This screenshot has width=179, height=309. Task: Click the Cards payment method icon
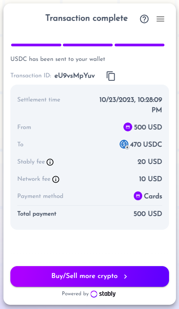tap(138, 196)
